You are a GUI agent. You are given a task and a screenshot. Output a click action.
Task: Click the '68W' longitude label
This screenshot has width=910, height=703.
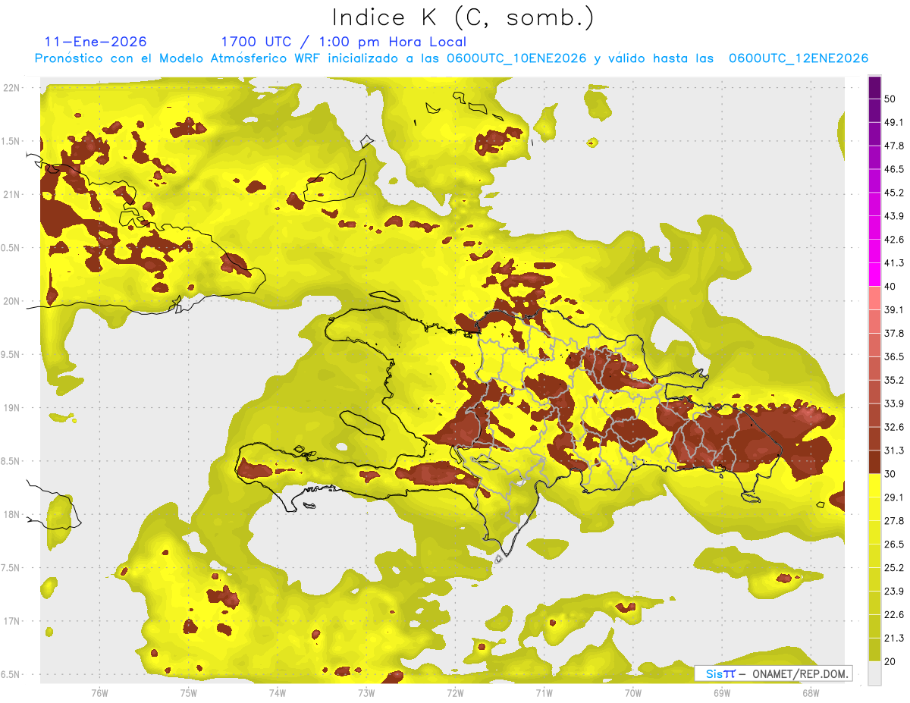pos(811,693)
